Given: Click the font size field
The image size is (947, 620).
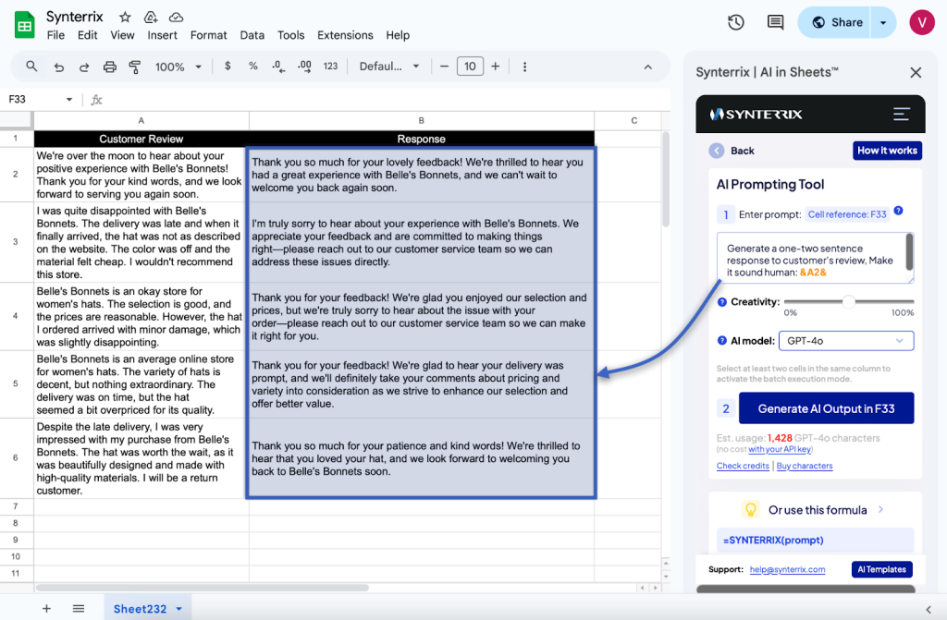Looking at the screenshot, I should [x=470, y=67].
